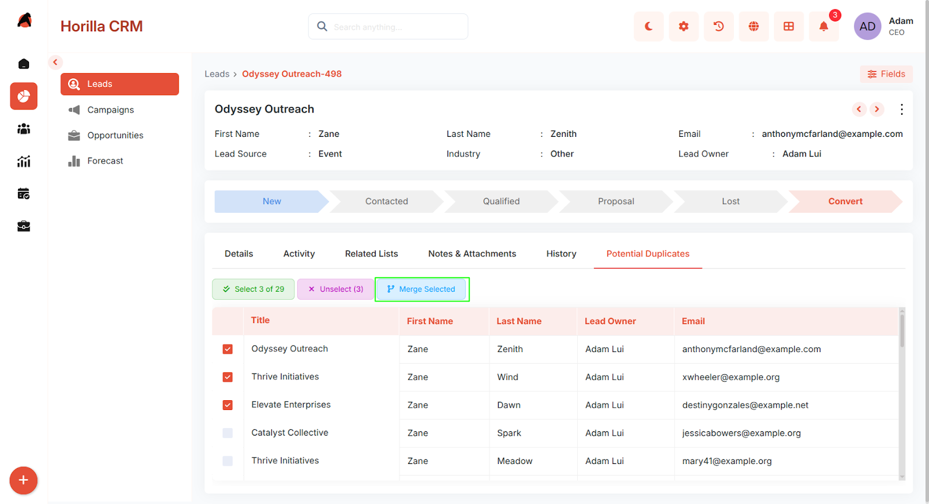Click the Merge Selected button
Screen dimensions: 929x504
[422, 289]
